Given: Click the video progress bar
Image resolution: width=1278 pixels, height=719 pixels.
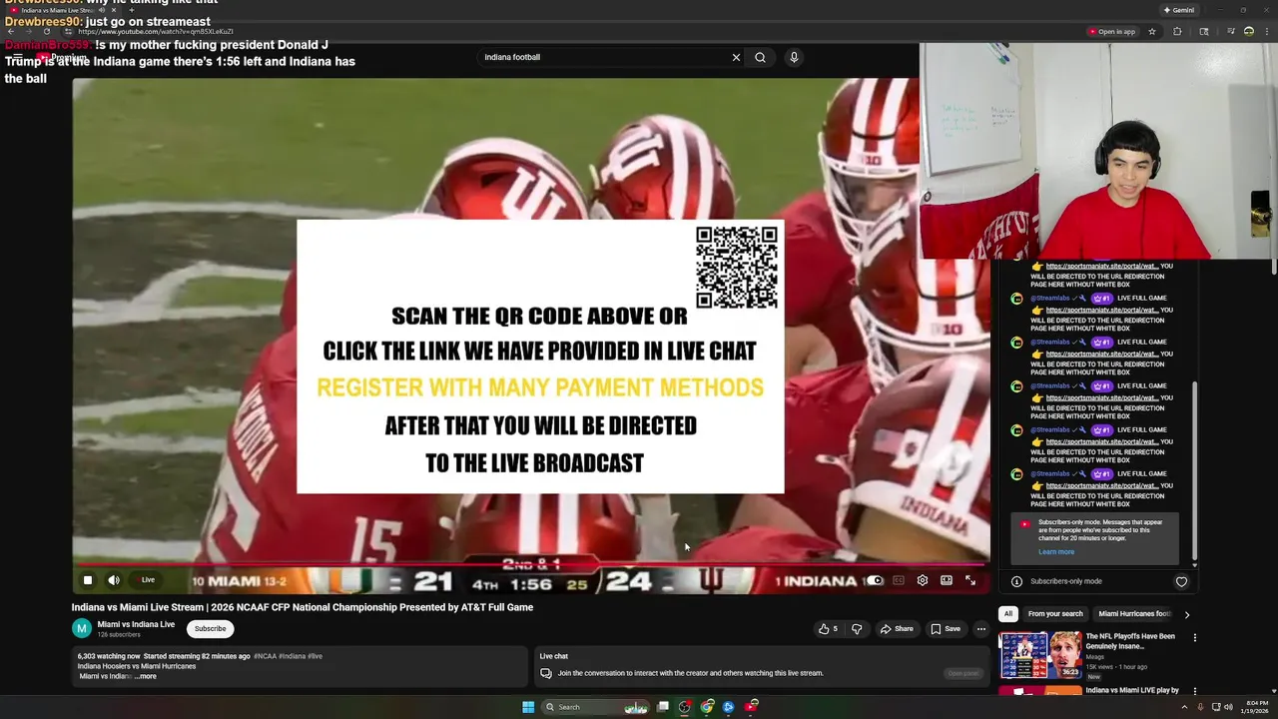Looking at the screenshot, I should (x=530, y=565).
